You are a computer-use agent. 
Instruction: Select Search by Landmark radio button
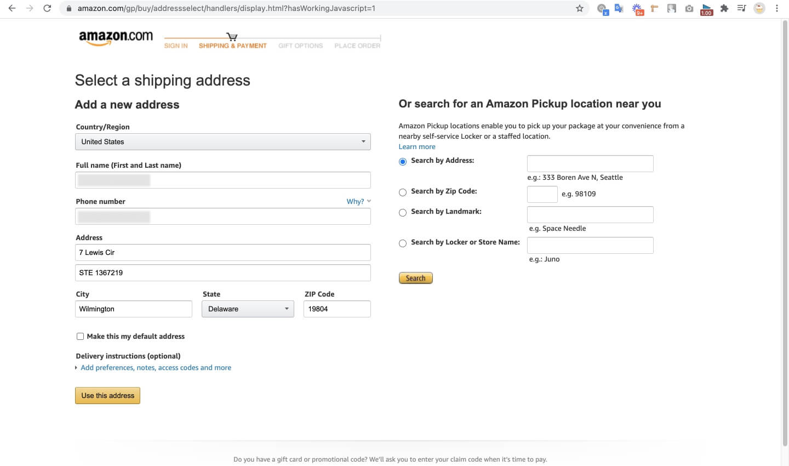(403, 213)
